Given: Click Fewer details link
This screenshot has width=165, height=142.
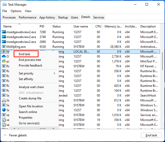Looking at the screenshot, I should click(x=18, y=135).
